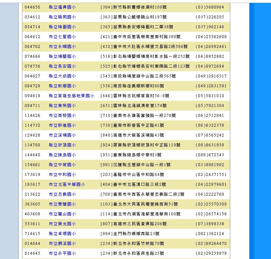271x259 pixels.
Task: Open the 市立雙蓮國小 school link
Action: [x=62, y=204]
